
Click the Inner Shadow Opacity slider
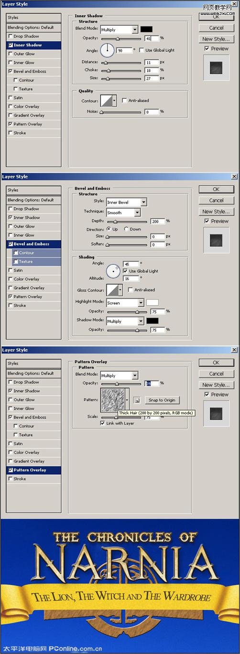[120, 38]
